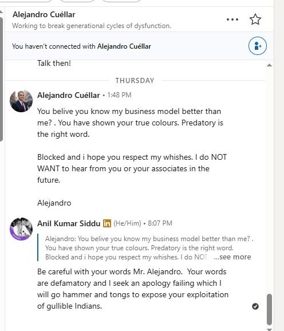Screen dimensions: 284x331
Task: Check the message sent status checkmark
Action: tap(255, 306)
